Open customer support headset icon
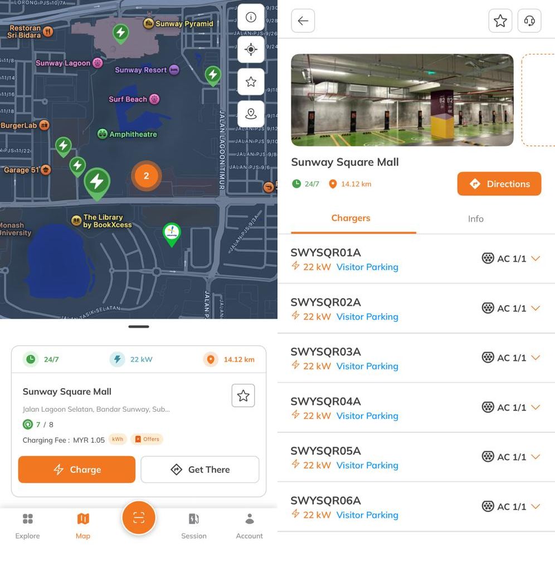This screenshot has height=567, width=555. [529, 21]
